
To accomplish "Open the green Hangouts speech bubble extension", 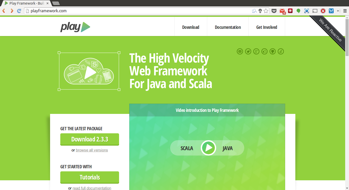I will pyautogui.click(x=298, y=11).
